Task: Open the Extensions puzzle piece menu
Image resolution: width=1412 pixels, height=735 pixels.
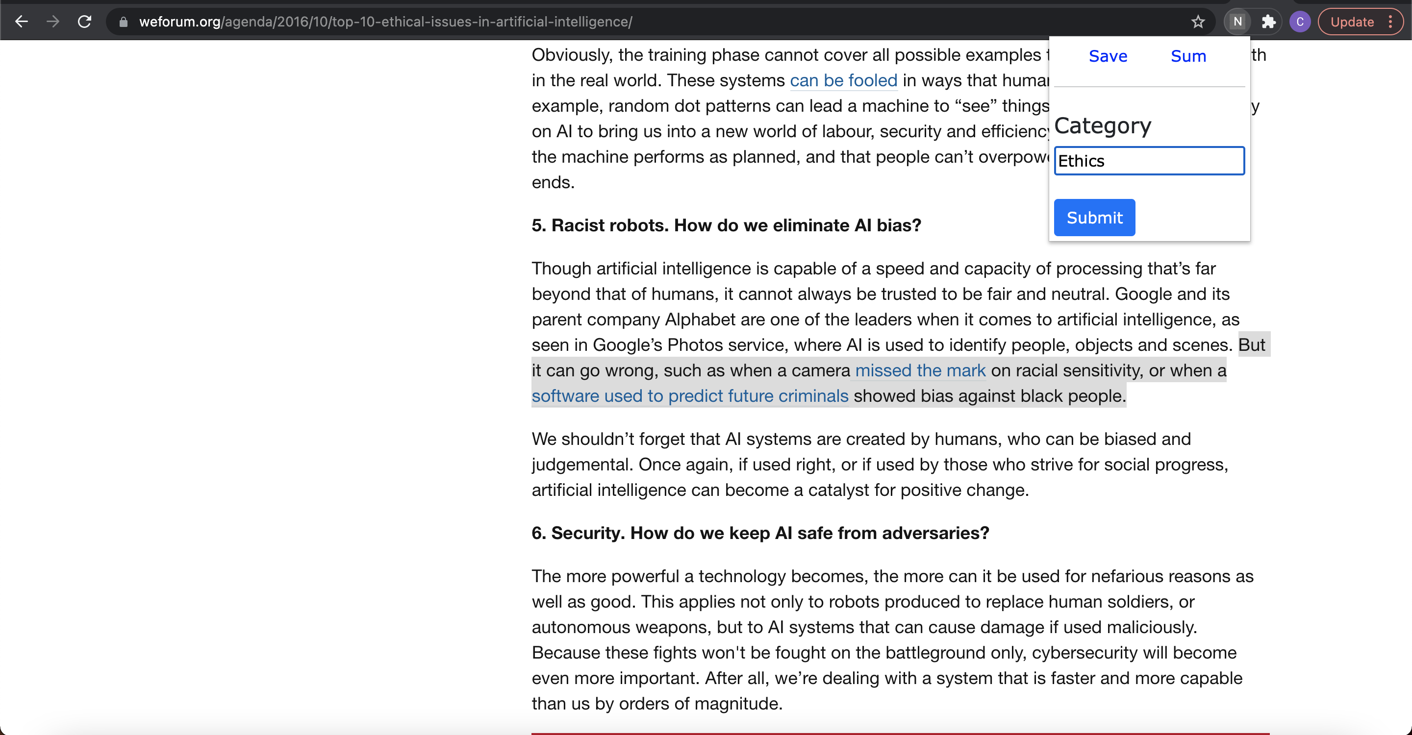Action: 1268,22
